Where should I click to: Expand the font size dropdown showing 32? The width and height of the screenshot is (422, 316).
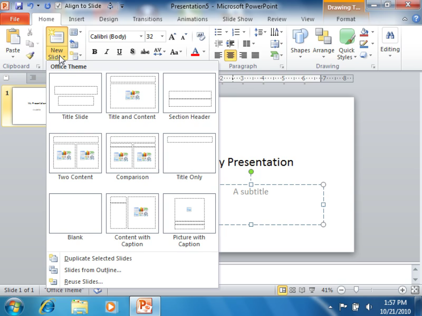[162, 37]
